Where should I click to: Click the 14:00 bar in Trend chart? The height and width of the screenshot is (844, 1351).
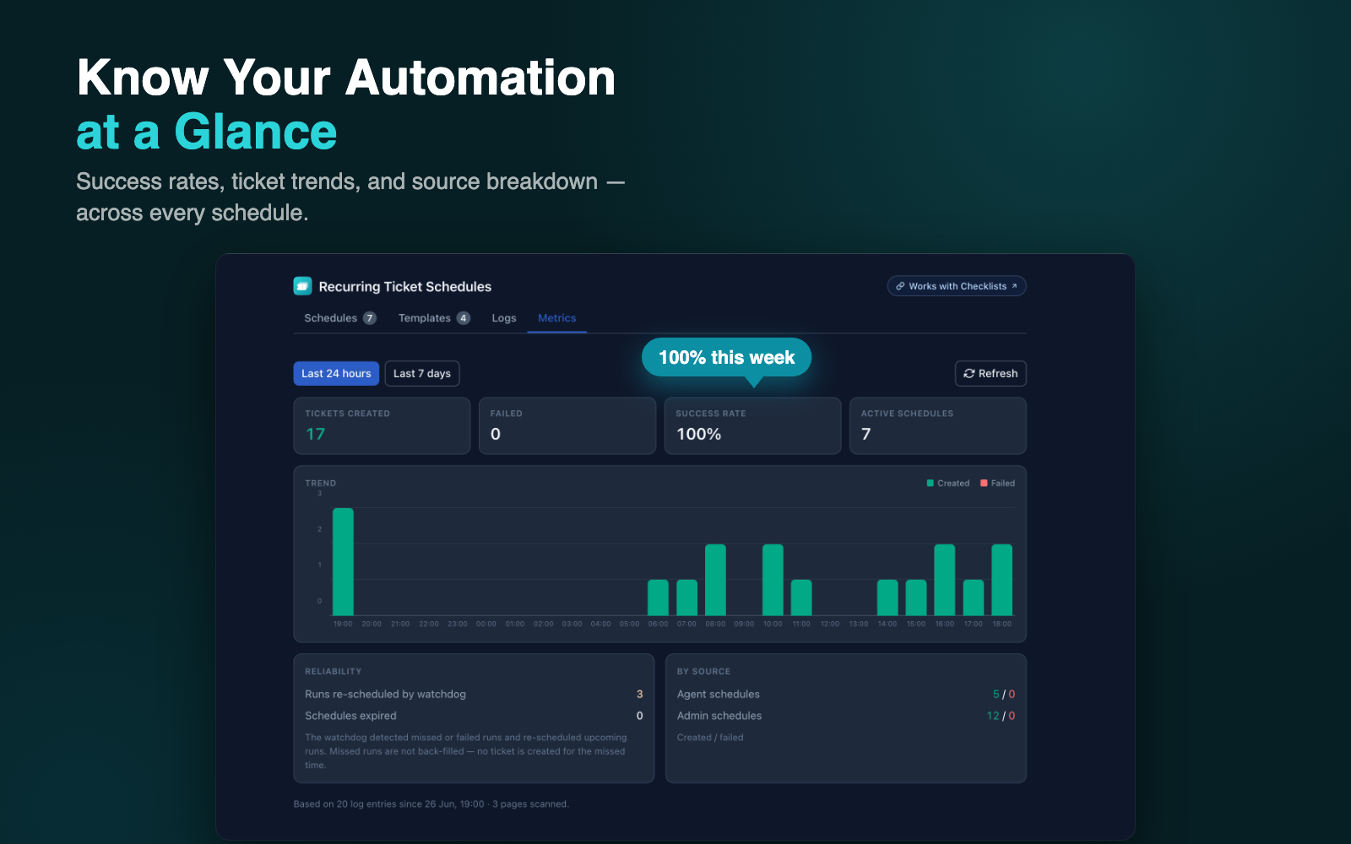(x=887, y=598)
